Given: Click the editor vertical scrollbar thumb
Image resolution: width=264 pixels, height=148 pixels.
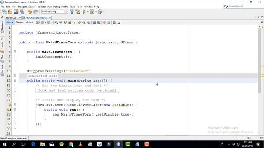Looking at the screenshot, I should (x=259, y=61).
